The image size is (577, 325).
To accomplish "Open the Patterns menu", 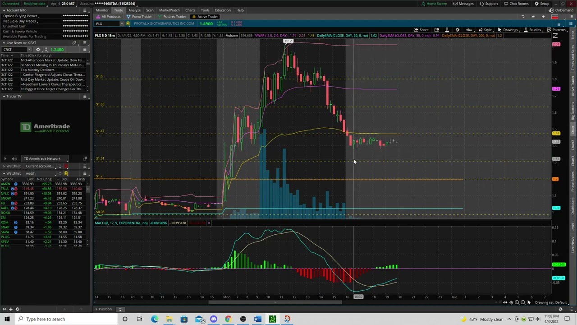I will click(556, 30).
